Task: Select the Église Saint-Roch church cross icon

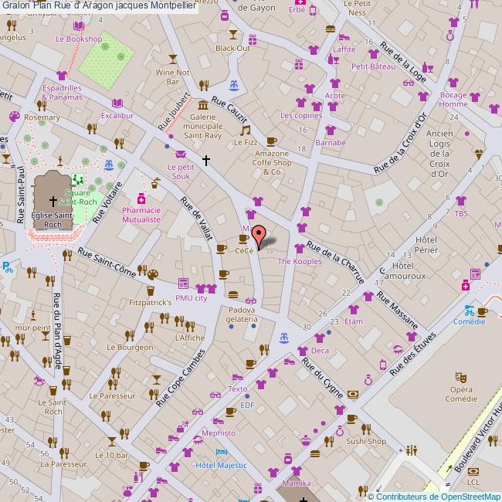Action: (x=53, y=200)
